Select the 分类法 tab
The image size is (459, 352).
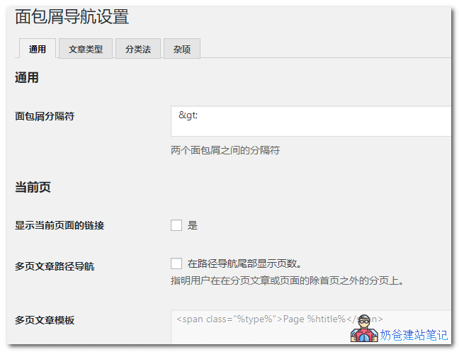click(138, 49)
